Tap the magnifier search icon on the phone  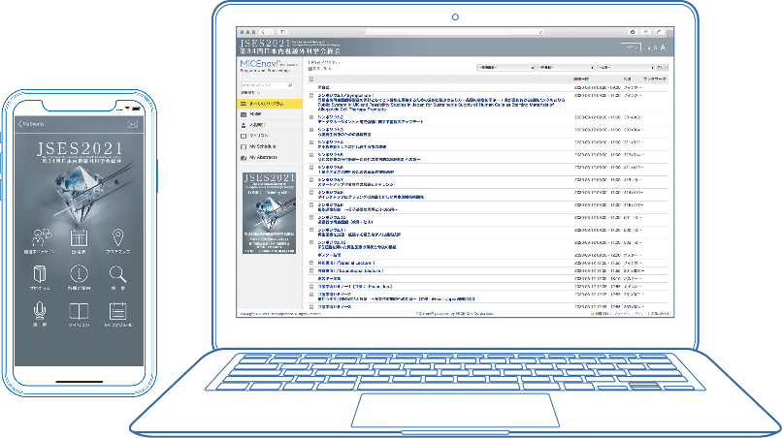tap(117, 274)
